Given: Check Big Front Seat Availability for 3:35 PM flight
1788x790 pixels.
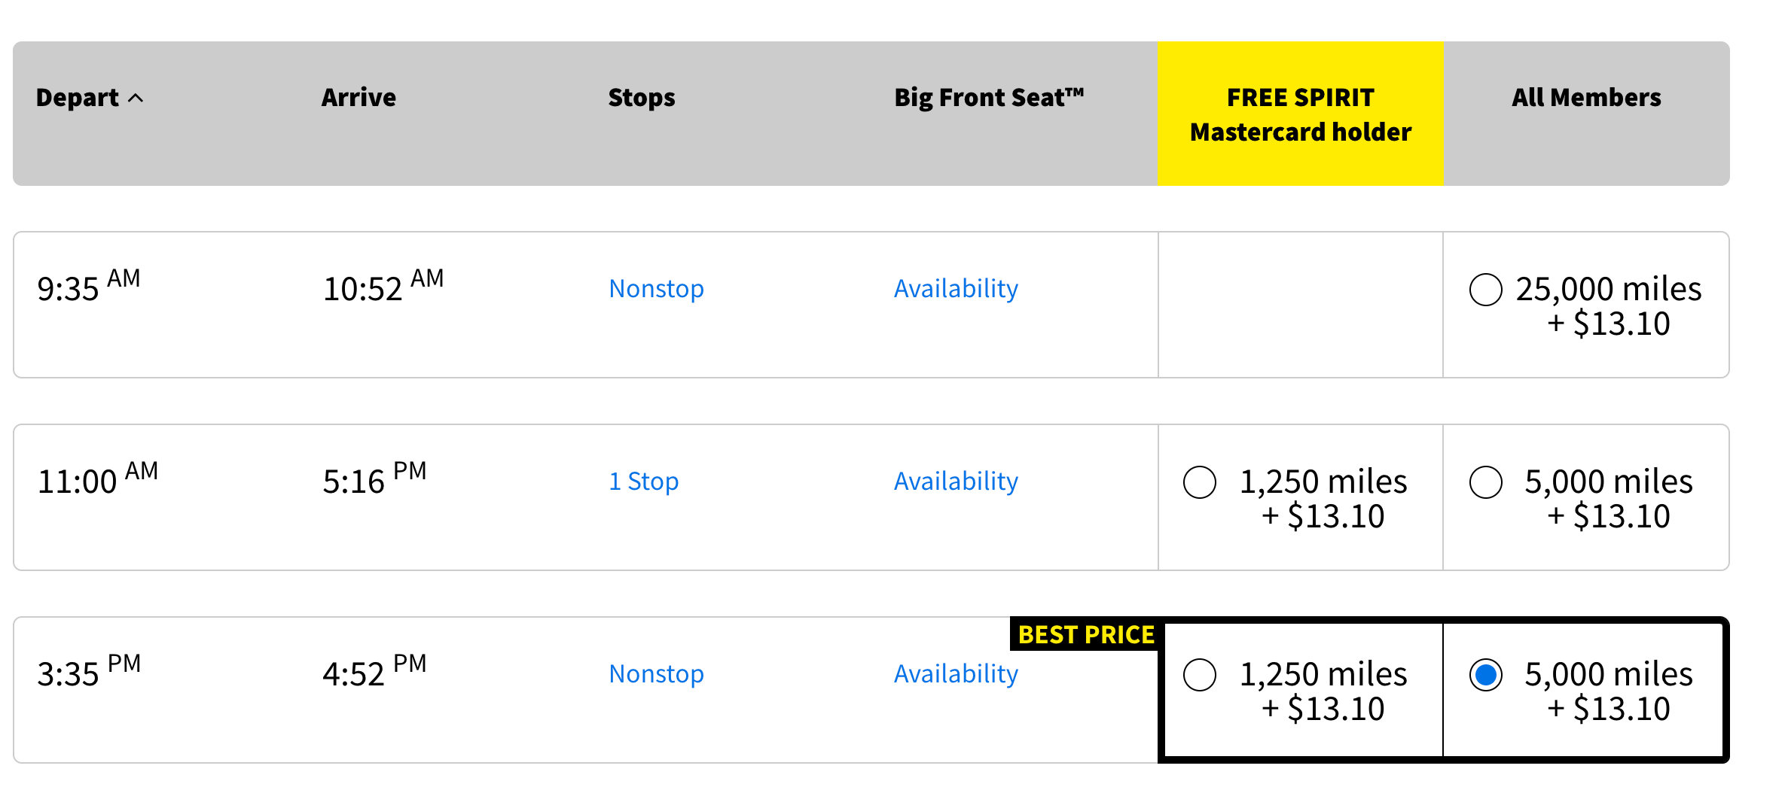Looking at the screenshot, I should 956,674.
